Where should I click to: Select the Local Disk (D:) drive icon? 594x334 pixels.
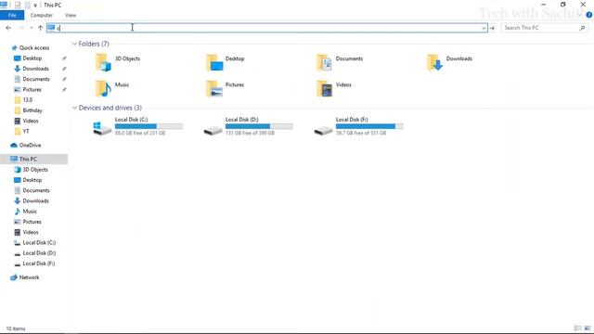(x=213, y=131)
